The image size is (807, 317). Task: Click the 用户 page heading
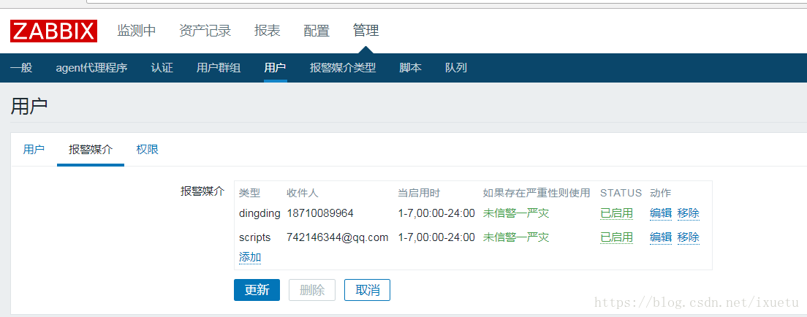pos(29,105)
